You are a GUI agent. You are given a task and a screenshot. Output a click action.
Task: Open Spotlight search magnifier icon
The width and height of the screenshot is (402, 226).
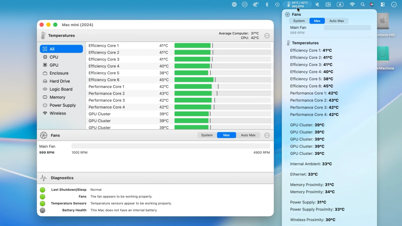point(363,4)
